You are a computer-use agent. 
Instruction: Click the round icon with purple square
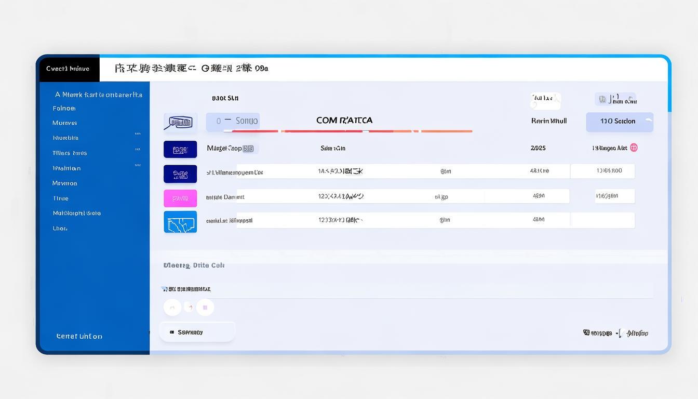(x=205, y=308)
